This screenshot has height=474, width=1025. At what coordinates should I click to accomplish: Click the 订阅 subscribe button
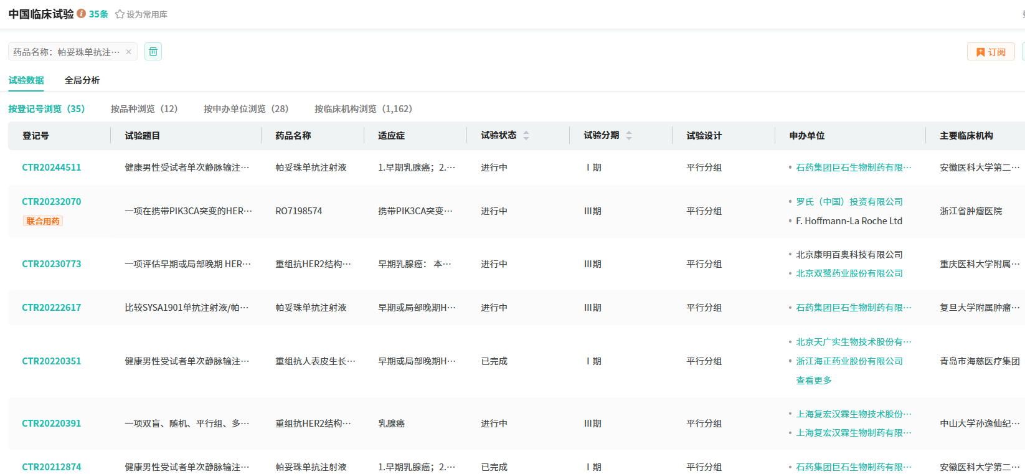click(991, 52)
